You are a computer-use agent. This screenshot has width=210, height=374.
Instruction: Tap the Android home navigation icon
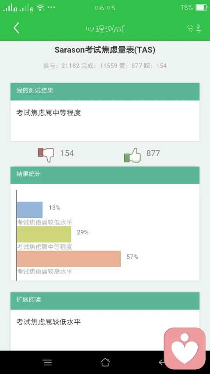coord(105,363)
